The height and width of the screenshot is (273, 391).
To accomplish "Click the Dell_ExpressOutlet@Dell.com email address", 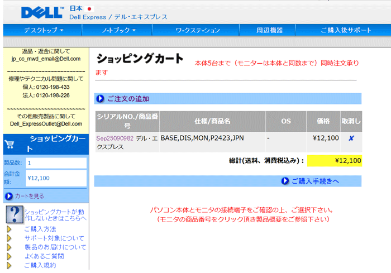I will 46,124.
